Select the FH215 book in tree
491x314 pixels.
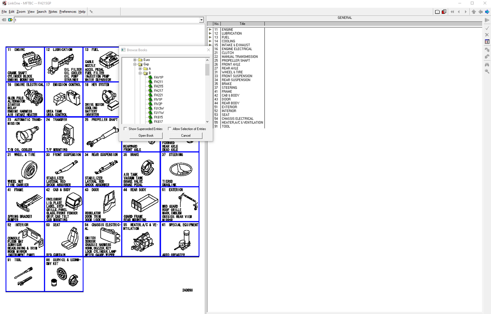click(158, 86)
